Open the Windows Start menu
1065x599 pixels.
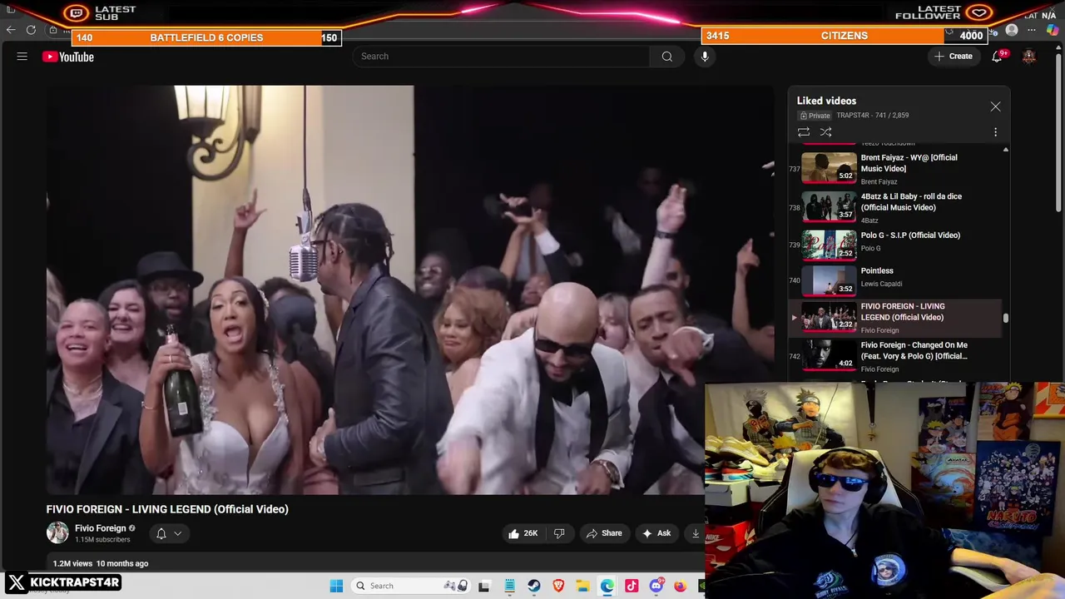coord(336,586)
